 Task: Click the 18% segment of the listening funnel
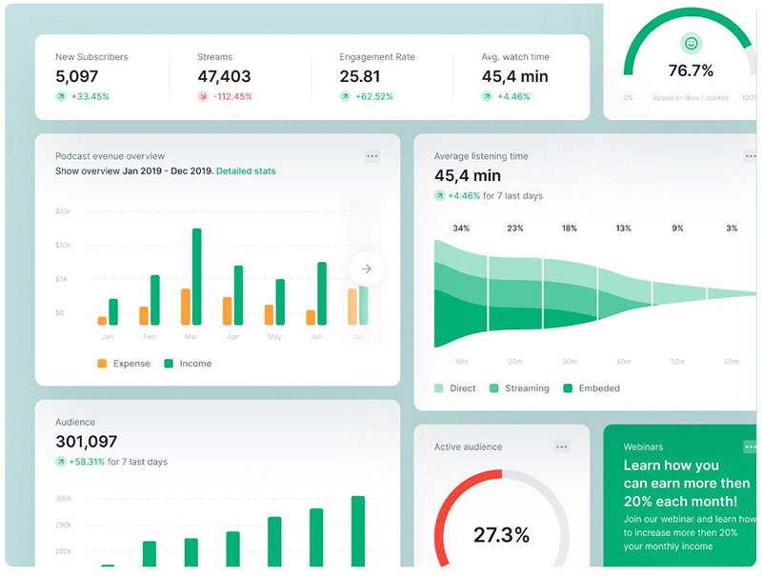point(570,293)
